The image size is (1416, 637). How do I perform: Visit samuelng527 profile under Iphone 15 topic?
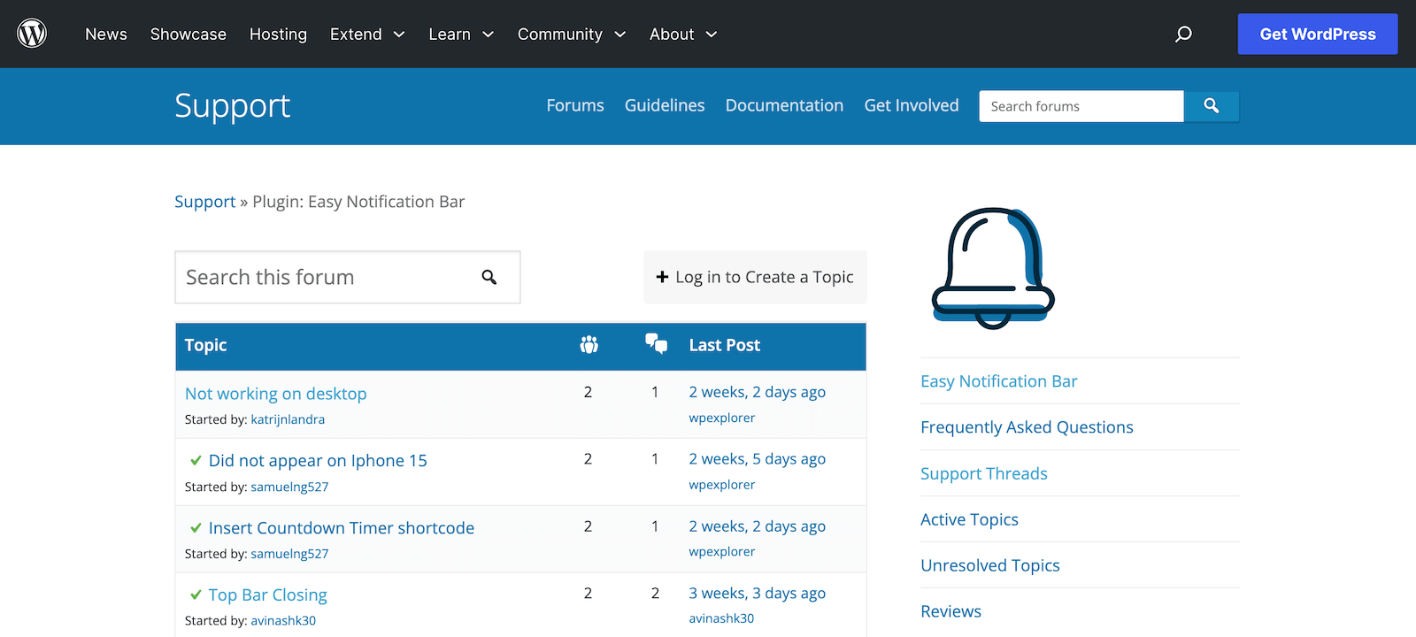tap(289, 487)
